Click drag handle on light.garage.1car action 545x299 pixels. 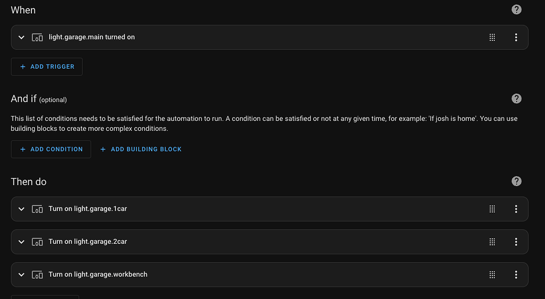click(492, 209)
